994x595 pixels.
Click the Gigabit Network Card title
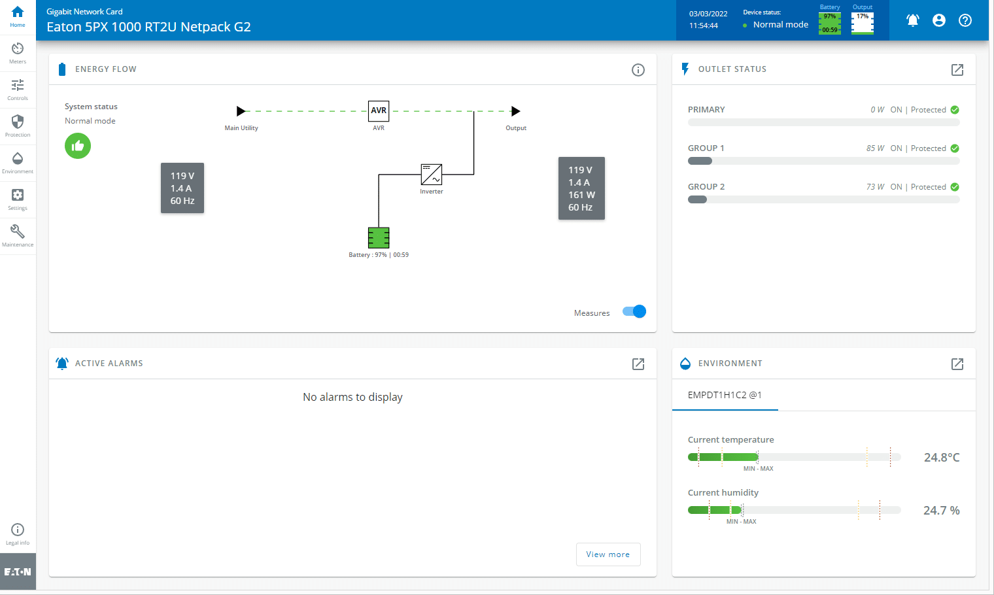[84, 12]
